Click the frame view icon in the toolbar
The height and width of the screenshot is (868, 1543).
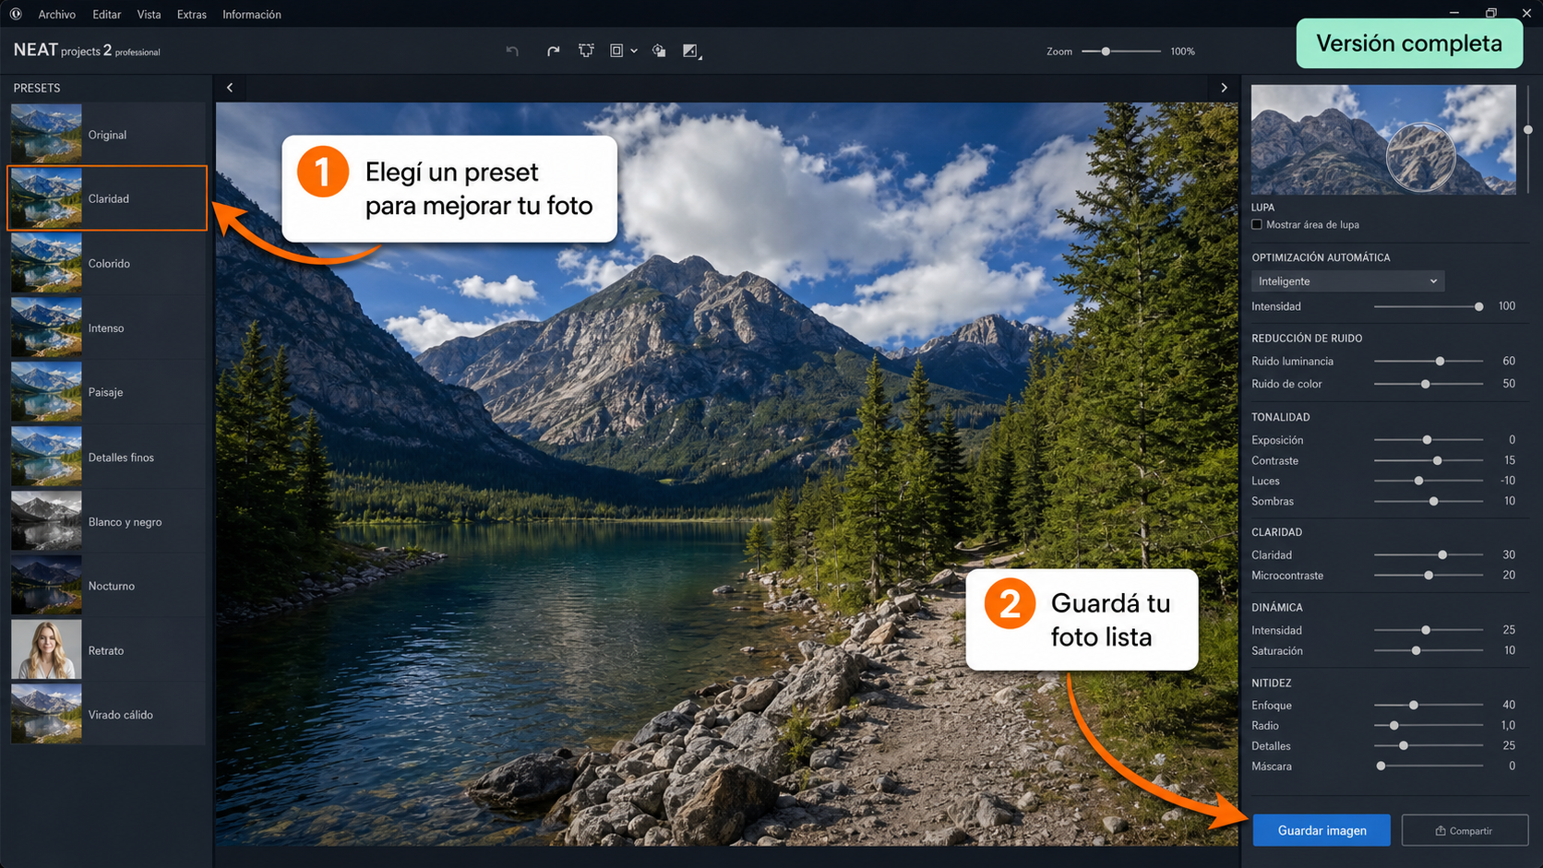(x=616, y=51)
